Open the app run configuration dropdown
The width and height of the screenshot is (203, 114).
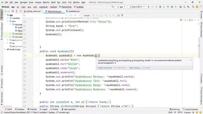click(121, 7)
